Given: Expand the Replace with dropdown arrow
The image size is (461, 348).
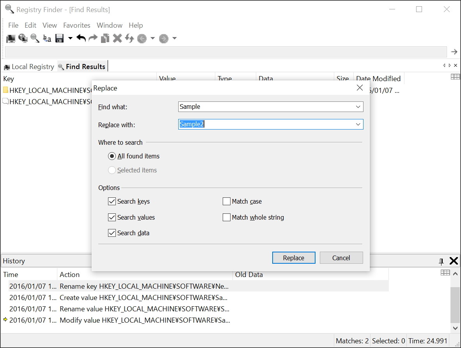Looking at the screenshot, I should (x=358, y=124).
